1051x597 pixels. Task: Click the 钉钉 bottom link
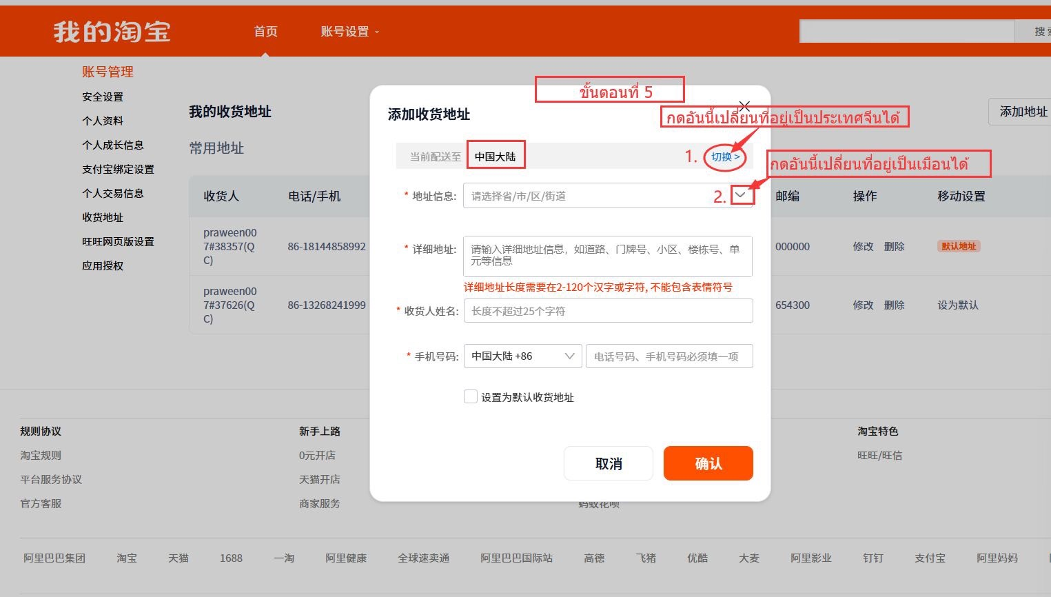click(873, 558)
